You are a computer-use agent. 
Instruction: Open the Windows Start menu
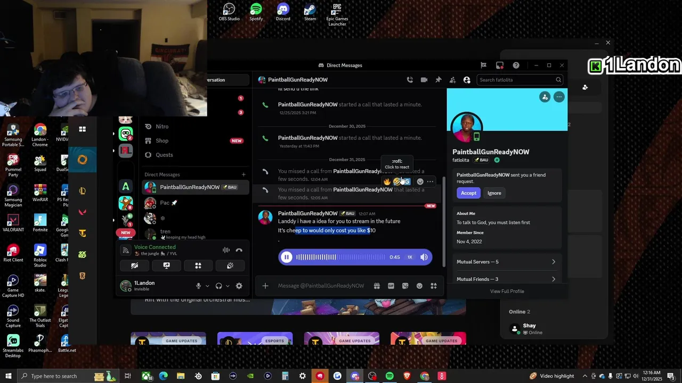point(9,376)
